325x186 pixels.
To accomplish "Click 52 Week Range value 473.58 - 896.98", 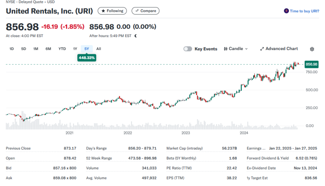I will tap(143, 158).
